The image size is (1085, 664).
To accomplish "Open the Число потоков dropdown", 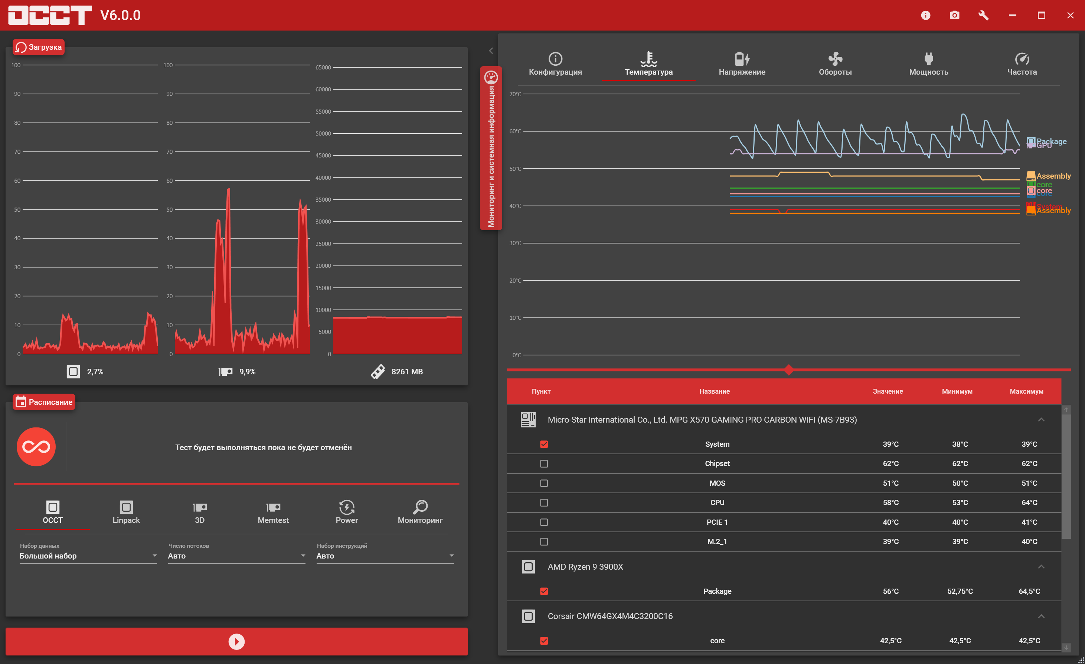I will [236, 556].
